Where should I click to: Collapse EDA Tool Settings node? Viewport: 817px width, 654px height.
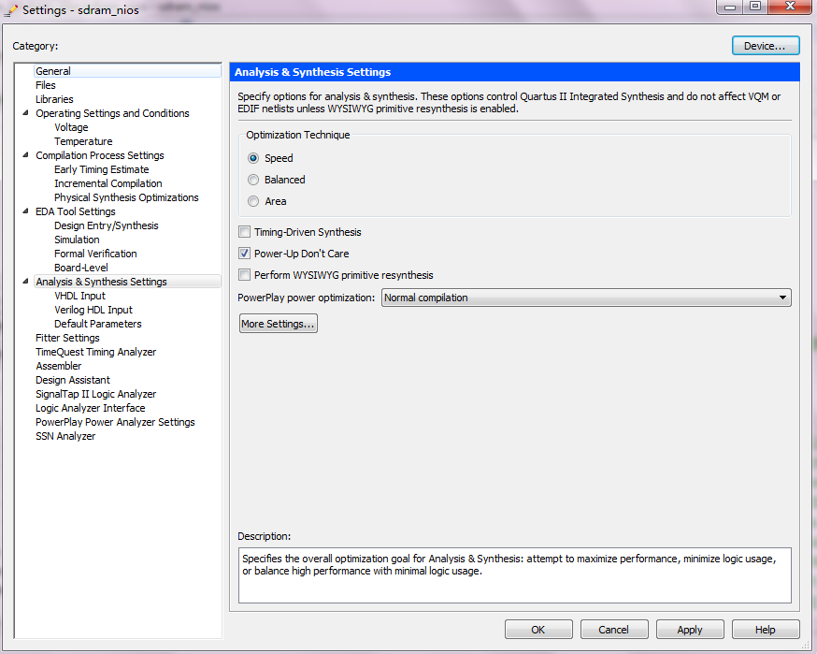tap(25, 211)
